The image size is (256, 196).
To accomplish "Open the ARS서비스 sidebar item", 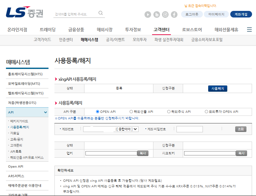I will tap(27, 176).
